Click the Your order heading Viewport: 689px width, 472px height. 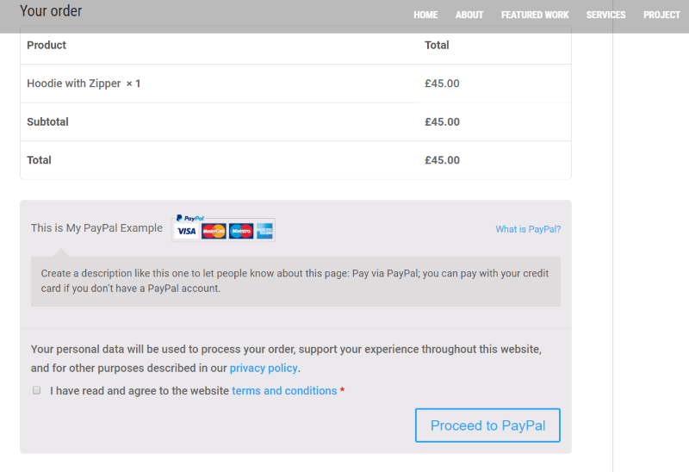(x=51, y=11)
